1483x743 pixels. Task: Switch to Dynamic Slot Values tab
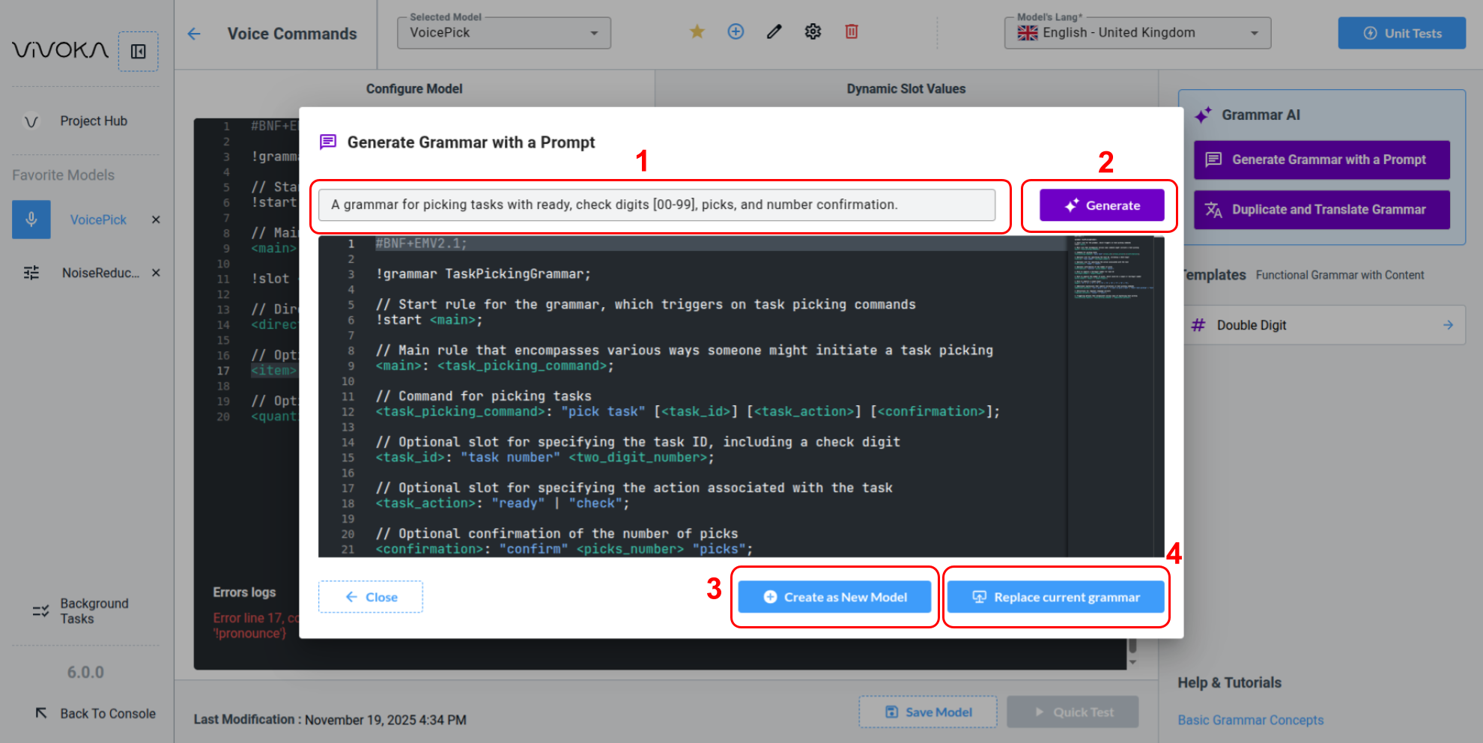[906, 88]
